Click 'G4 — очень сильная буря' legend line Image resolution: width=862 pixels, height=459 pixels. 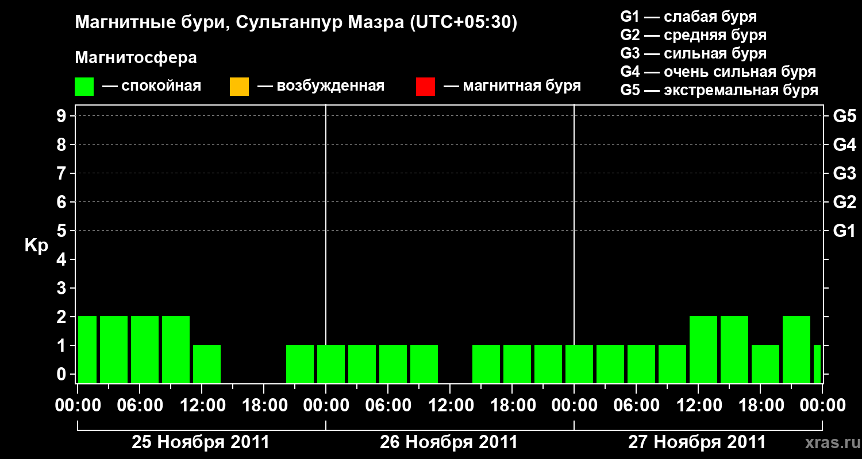pos(718,72)
